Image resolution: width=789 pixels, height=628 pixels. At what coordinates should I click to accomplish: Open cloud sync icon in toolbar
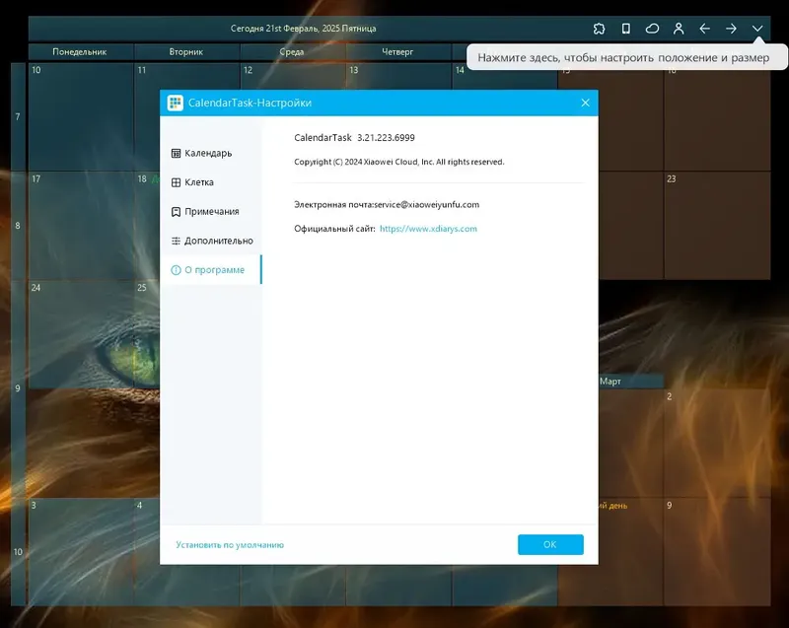[652, 29]
